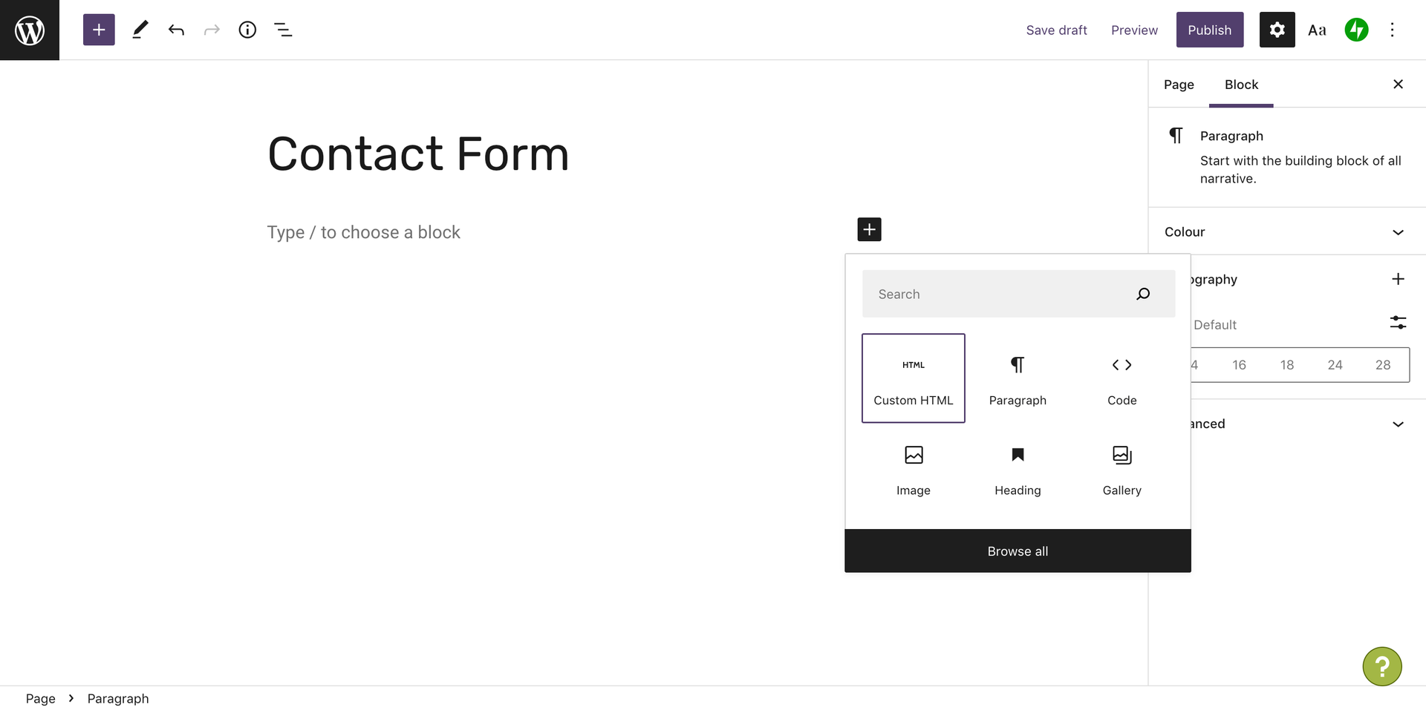Select the Tools pencil icon
The height and width of the screenshot is (710, 1426).
(x=140, y=30)
